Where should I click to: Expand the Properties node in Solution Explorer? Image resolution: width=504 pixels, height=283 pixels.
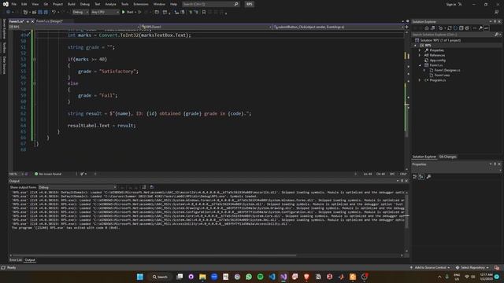pyautogui.click(x=420, y=50)
